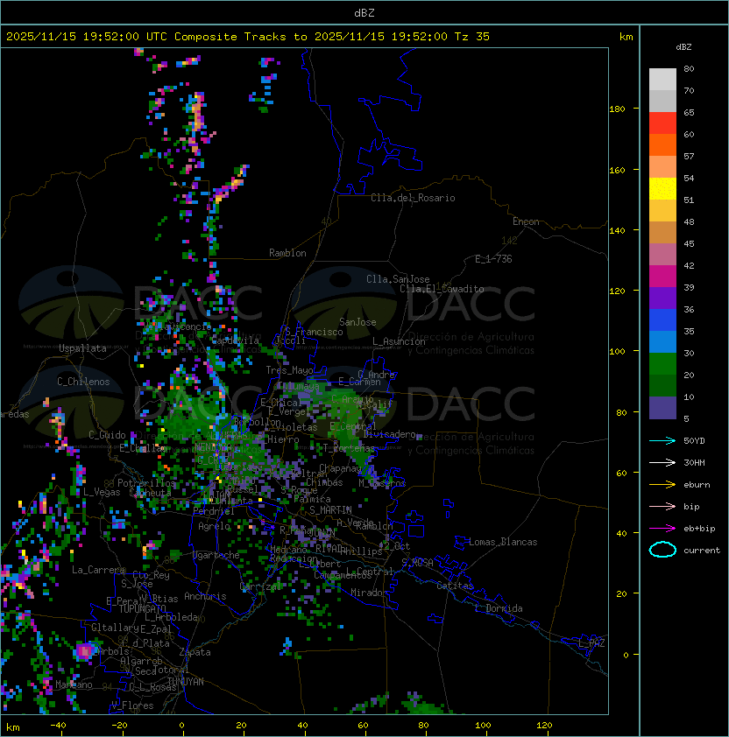Click the 'E_1-736' map label
This screenshot has width=729, height=737.
click(x=493, y=259)
